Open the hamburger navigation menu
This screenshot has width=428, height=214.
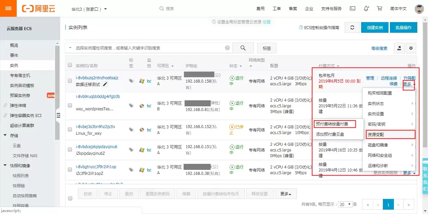8,8
